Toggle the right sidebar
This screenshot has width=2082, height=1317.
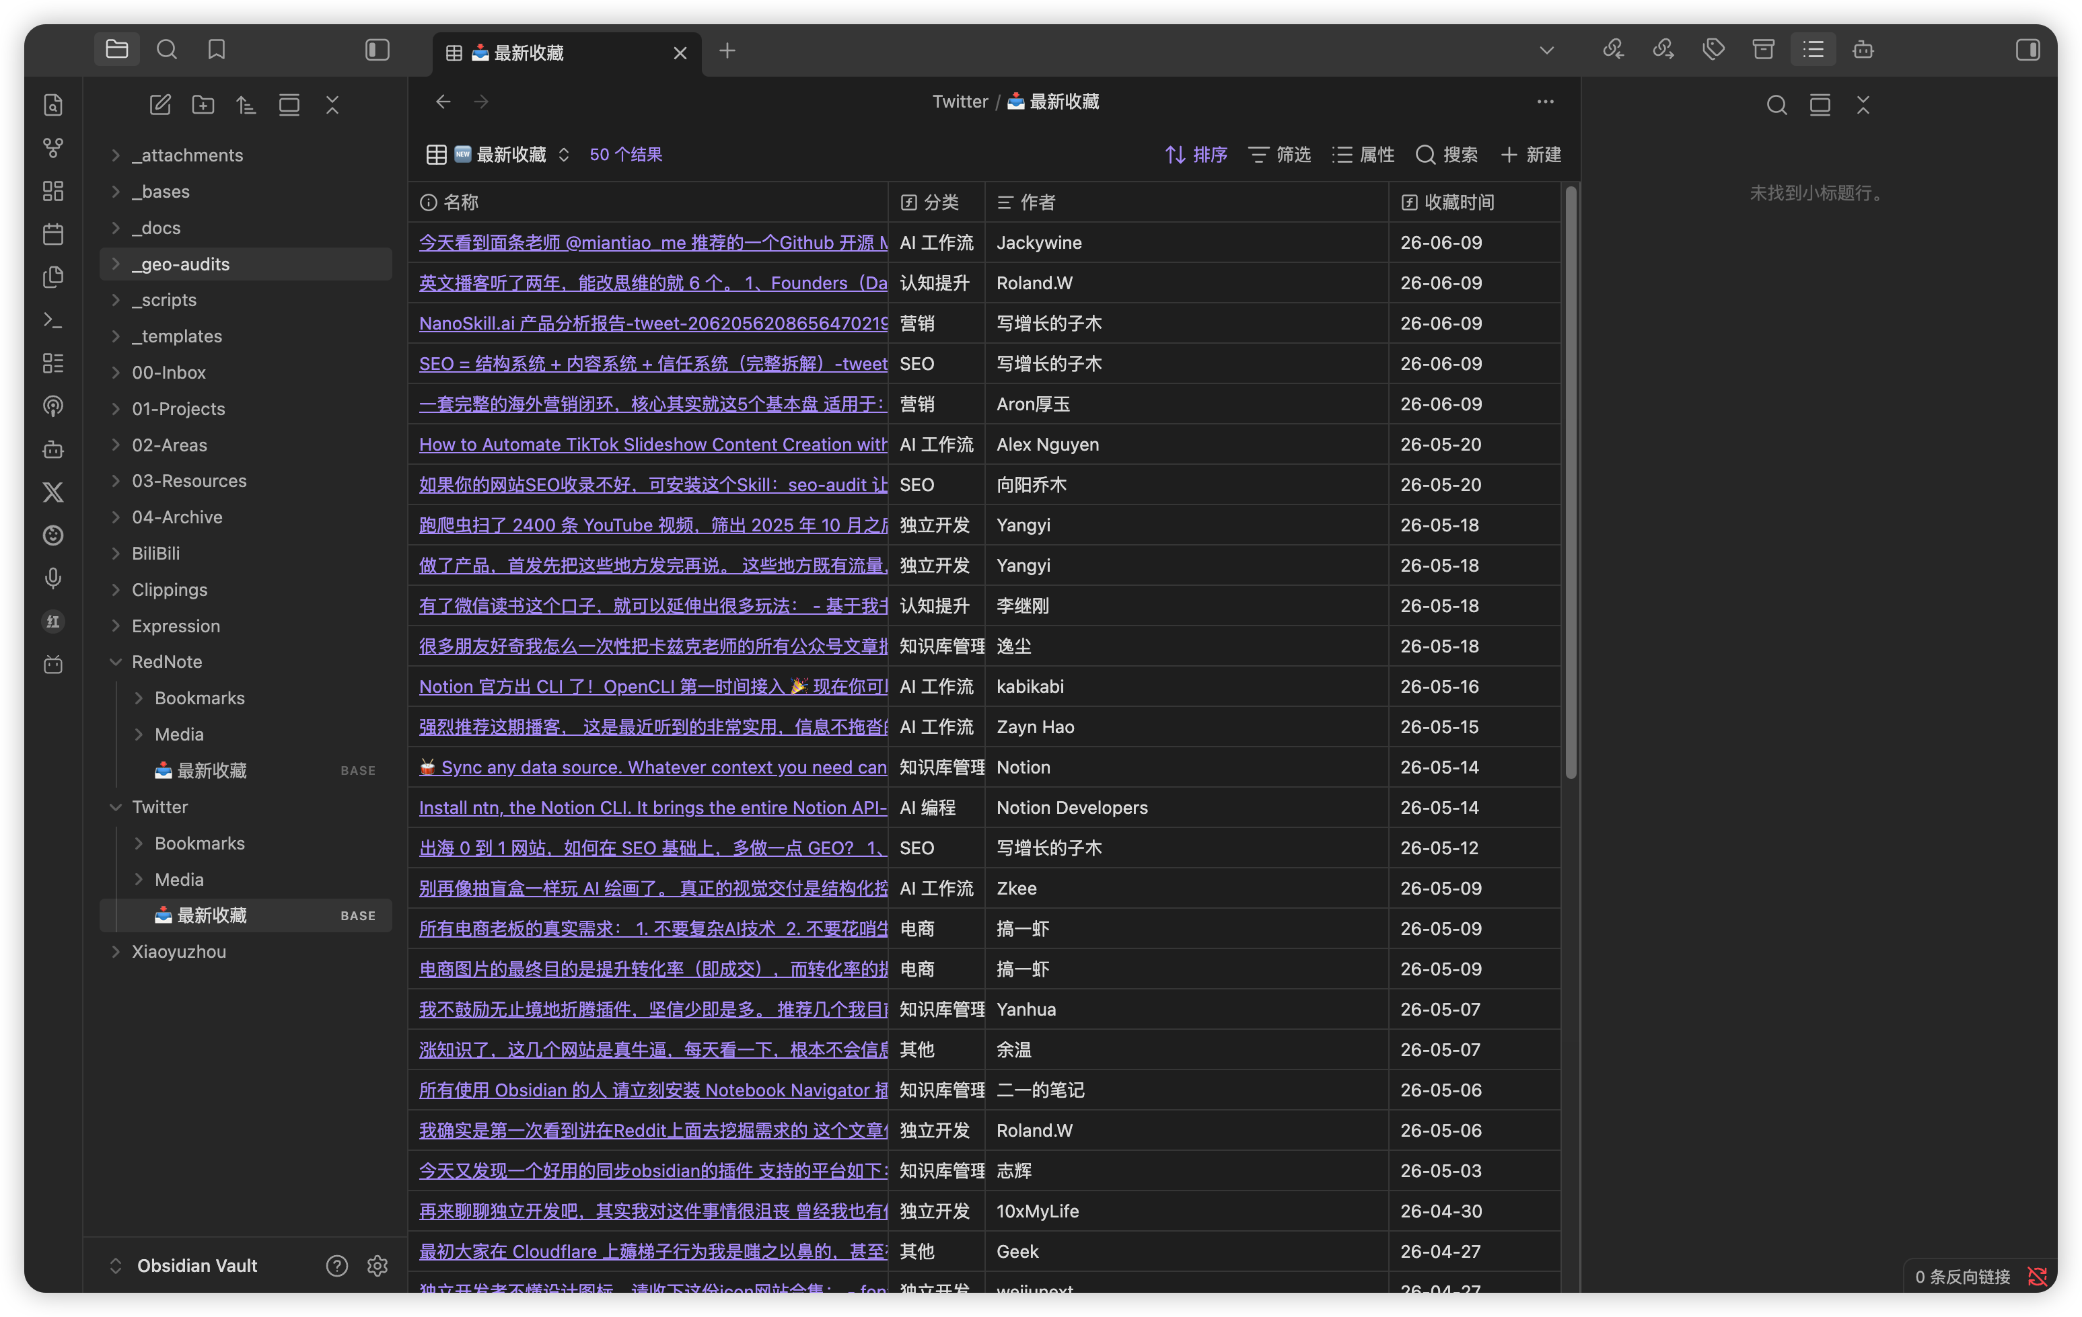tap(2027, 49)
